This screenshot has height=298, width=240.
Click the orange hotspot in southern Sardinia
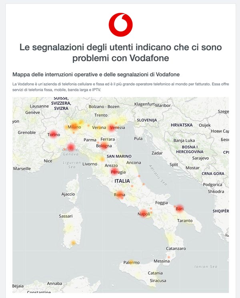tap(73, 243)
